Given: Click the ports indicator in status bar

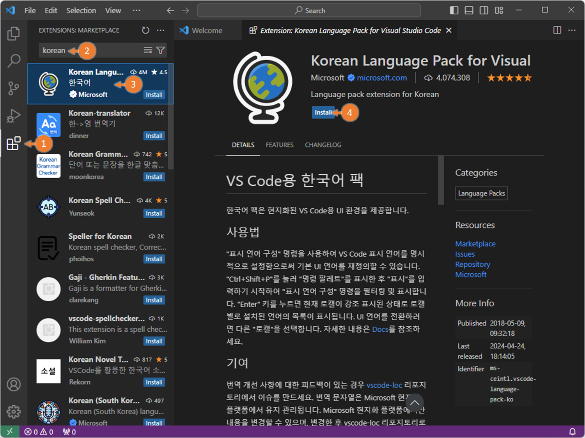Looking at the screenshot, I should point(69,432).
